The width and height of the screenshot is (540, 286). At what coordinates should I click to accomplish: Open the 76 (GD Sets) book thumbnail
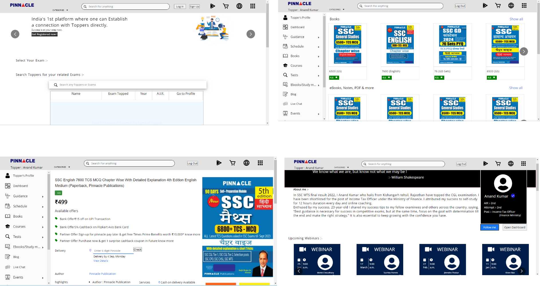[x=452, y=44]
